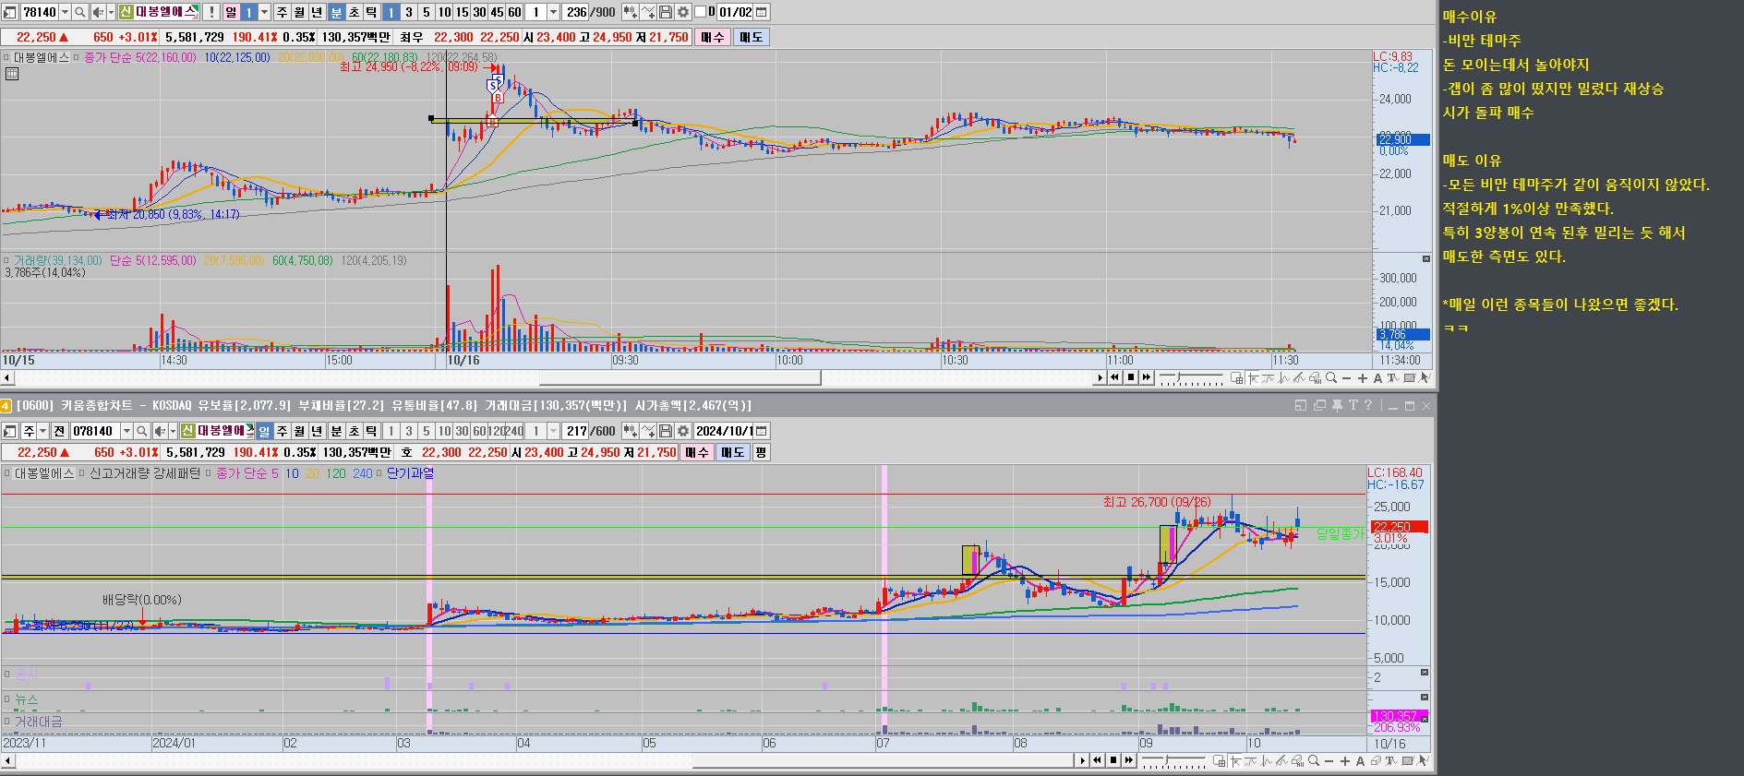Click the zoom magnifier in upper chart drawing tools

click(1331, 377)
